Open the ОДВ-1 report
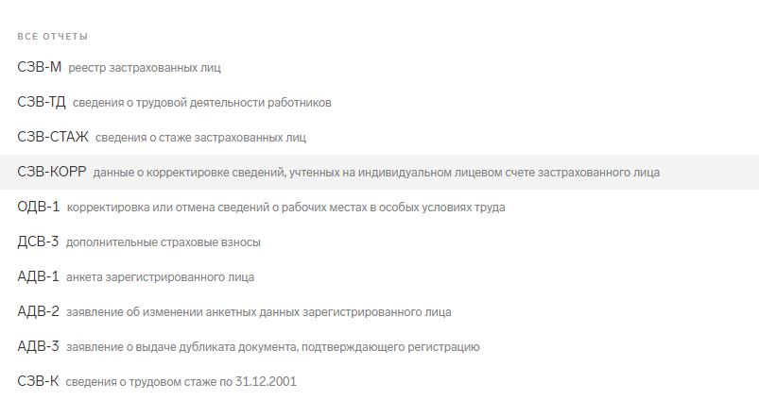The height and width of the screenshot is (400, 759). click(x=39, y=207)
